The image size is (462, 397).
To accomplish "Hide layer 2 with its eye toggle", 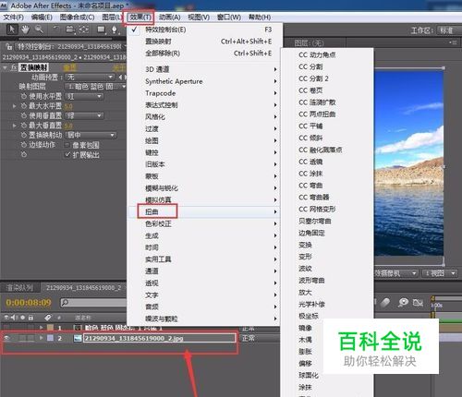I will 6,338.
